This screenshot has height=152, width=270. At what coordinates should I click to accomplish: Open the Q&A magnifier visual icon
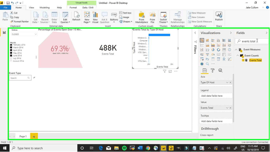tap(207, 64)
